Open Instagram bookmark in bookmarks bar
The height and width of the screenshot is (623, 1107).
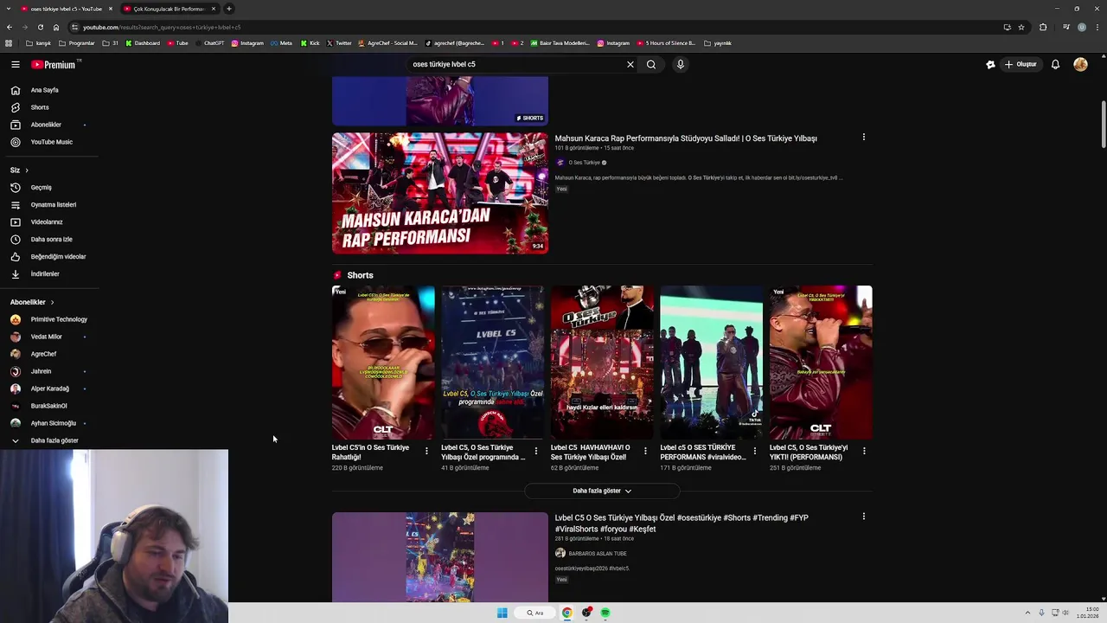pos(247,43)
